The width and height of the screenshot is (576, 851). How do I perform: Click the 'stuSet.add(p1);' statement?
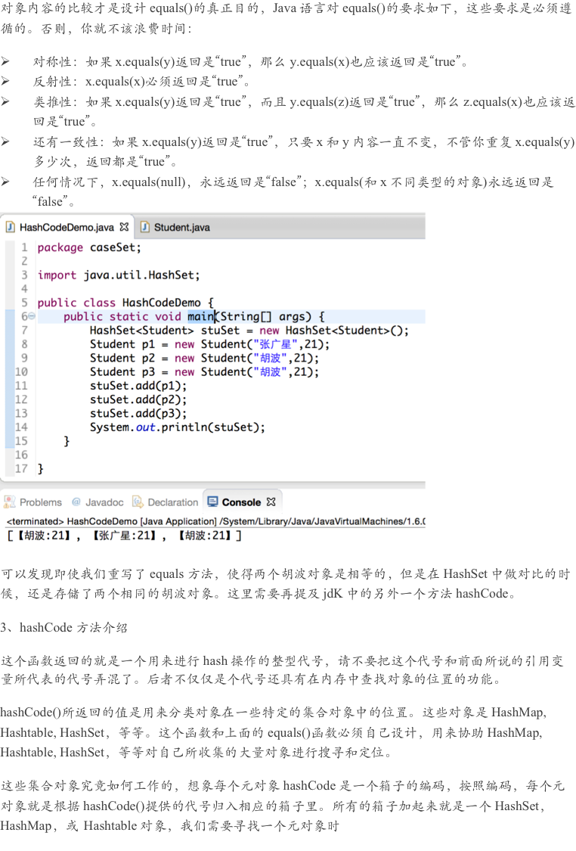coord(138,386)
